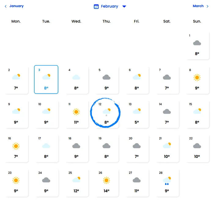Select the highlighted February 3 day card

point(46,79)
